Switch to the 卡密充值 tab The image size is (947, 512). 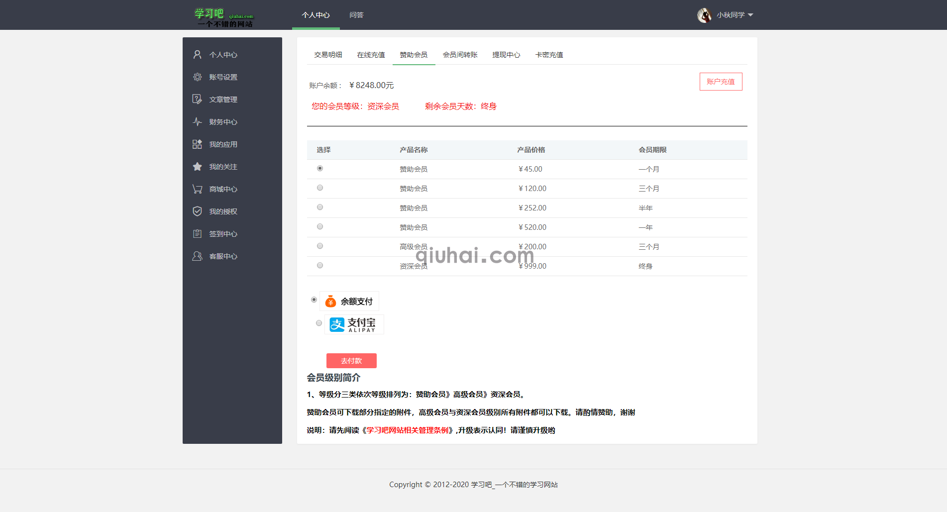pyautogui.click(x=549, y=55)
